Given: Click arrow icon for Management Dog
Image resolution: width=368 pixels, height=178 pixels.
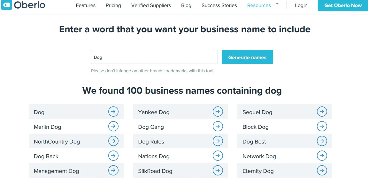Looking at the screenshot, I should tap(113, 171).
